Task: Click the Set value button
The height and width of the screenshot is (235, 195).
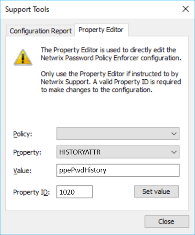Action: (x=156, y=192)
